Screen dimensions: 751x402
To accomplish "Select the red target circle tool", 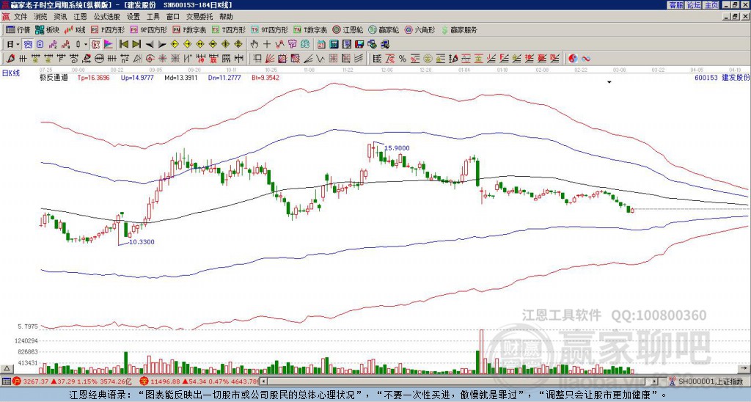I will 150,59.
